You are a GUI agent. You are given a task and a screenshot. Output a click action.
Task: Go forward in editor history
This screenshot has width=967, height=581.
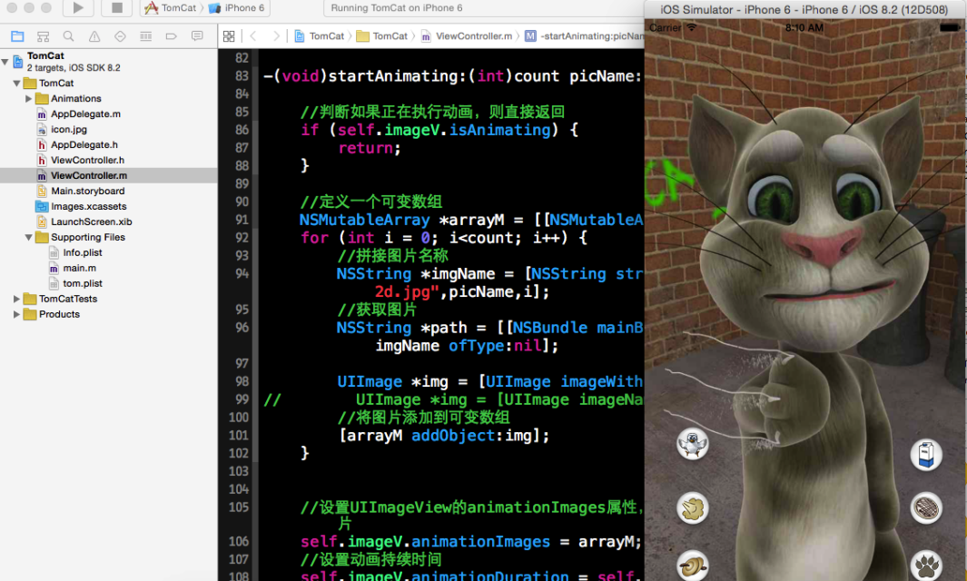(276, 36)
